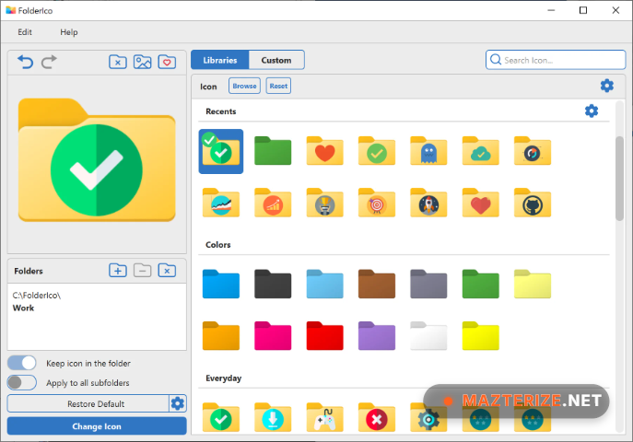Select the brown folder color
The height and width of the screenshot is (442, 633).
[377, 285]
